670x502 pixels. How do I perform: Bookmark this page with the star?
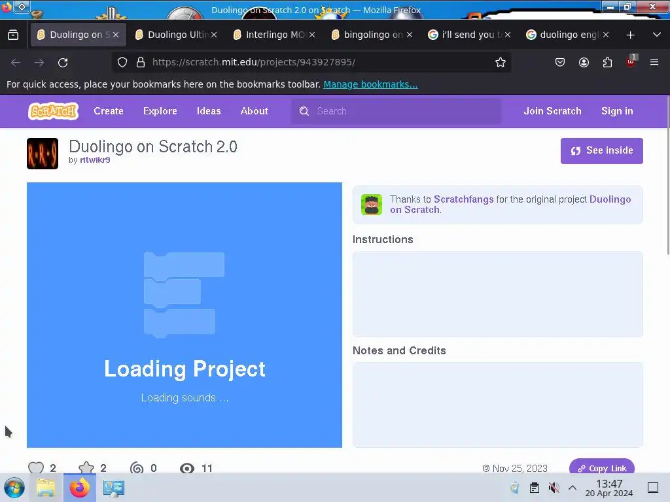(x=501, y=62)
